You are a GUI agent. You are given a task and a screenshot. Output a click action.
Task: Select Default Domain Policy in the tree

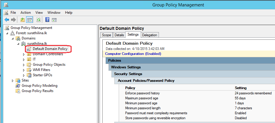pos(50,49)
